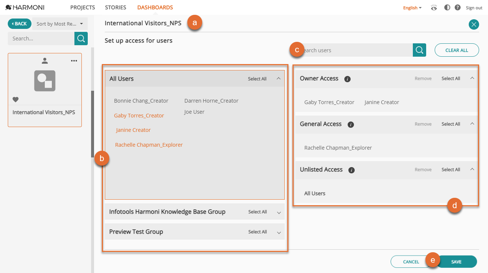Switch to the Projects tab
The width and height of the screenshot is (488, 273).
[82, 7]
